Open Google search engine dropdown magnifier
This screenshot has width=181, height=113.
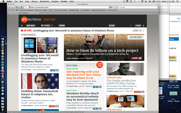118,7
